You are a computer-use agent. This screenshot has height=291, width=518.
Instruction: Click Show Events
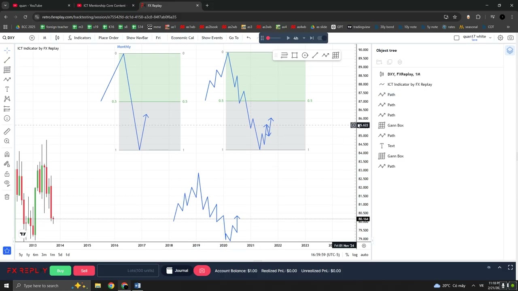point(212,38)
